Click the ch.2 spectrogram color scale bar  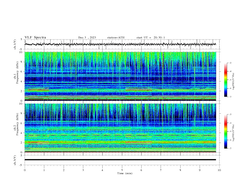226,131
